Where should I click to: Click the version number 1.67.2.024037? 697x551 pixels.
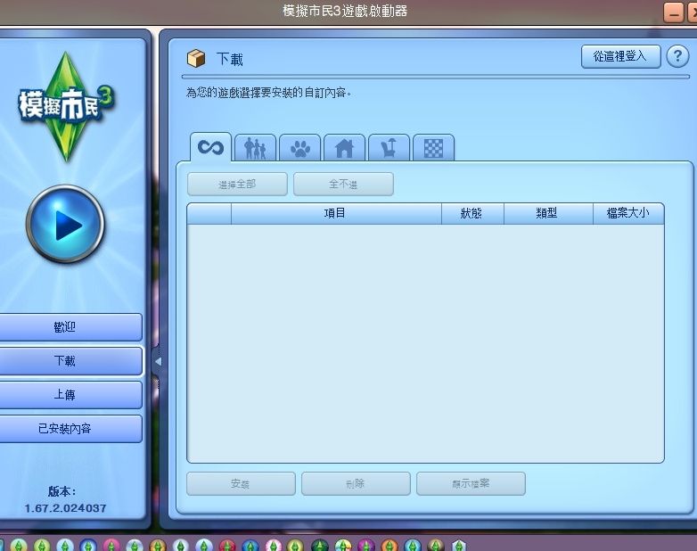65,508
